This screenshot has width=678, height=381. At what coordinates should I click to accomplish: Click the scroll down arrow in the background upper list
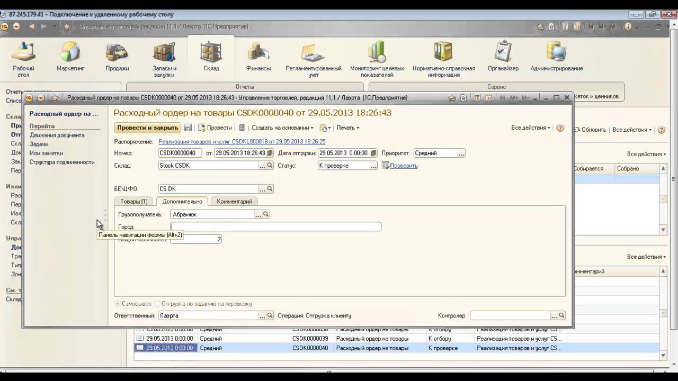(663, 230)
